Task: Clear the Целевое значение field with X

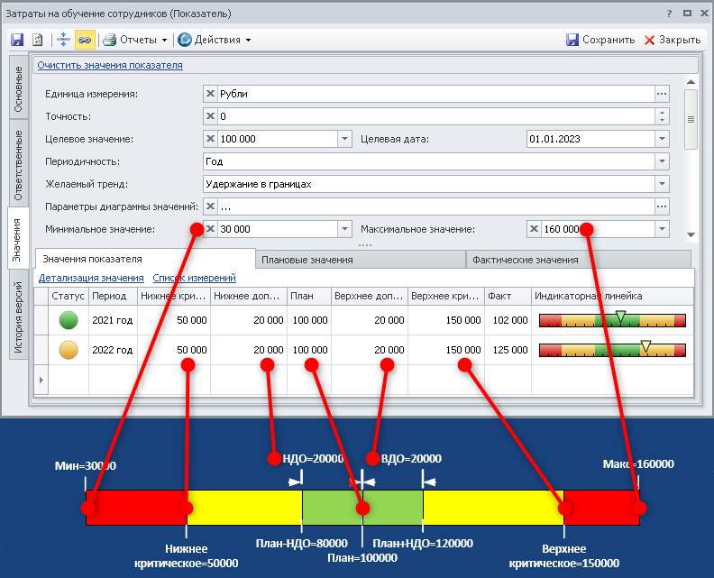Action: tap(211, 139)
